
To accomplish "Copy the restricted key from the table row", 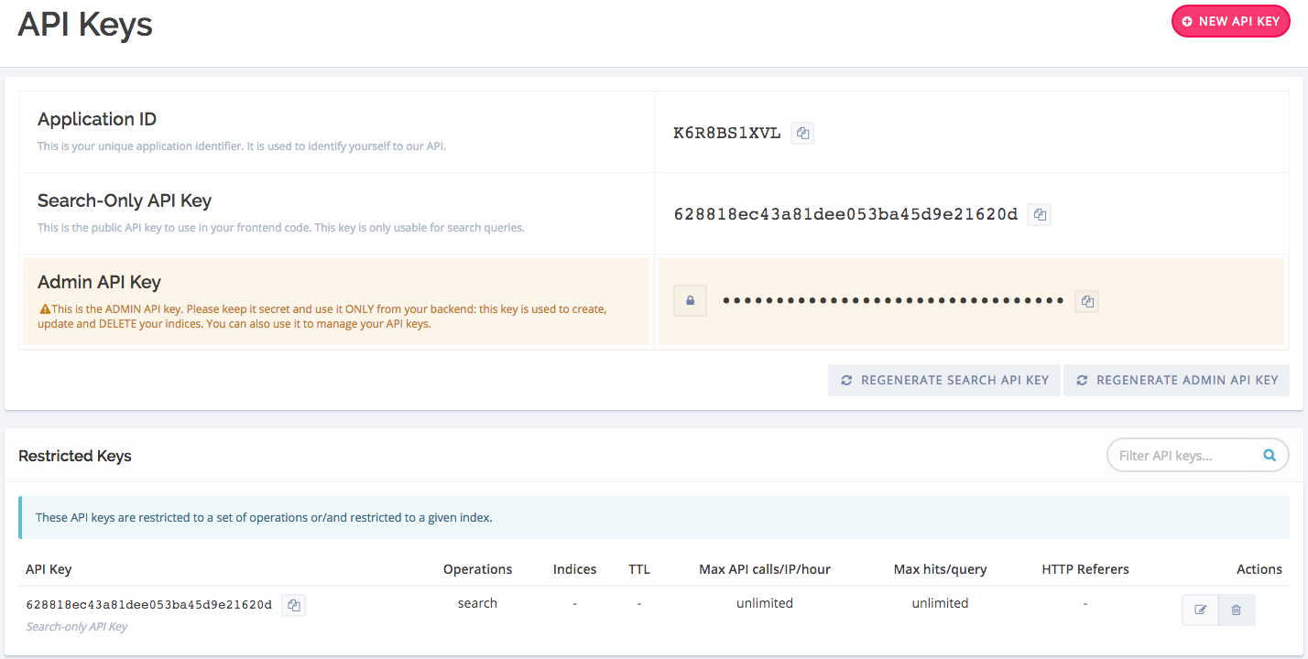I will (x=293, y=605).
